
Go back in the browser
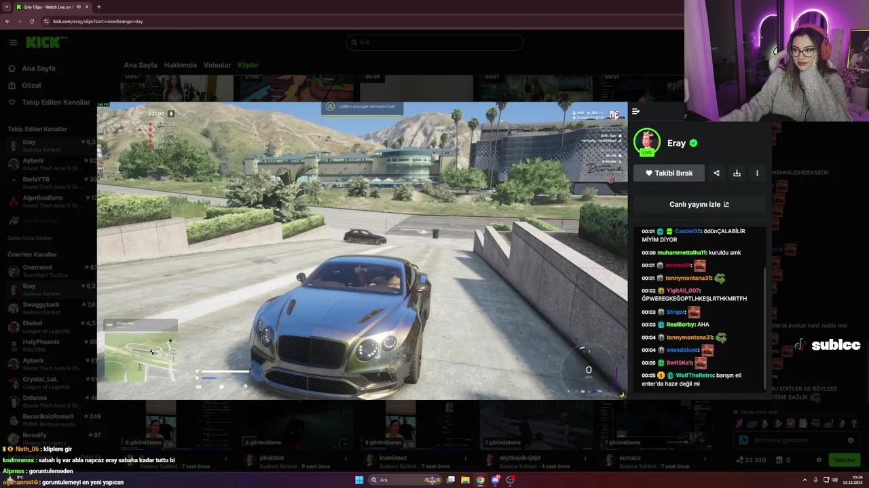tap(7, 21)
